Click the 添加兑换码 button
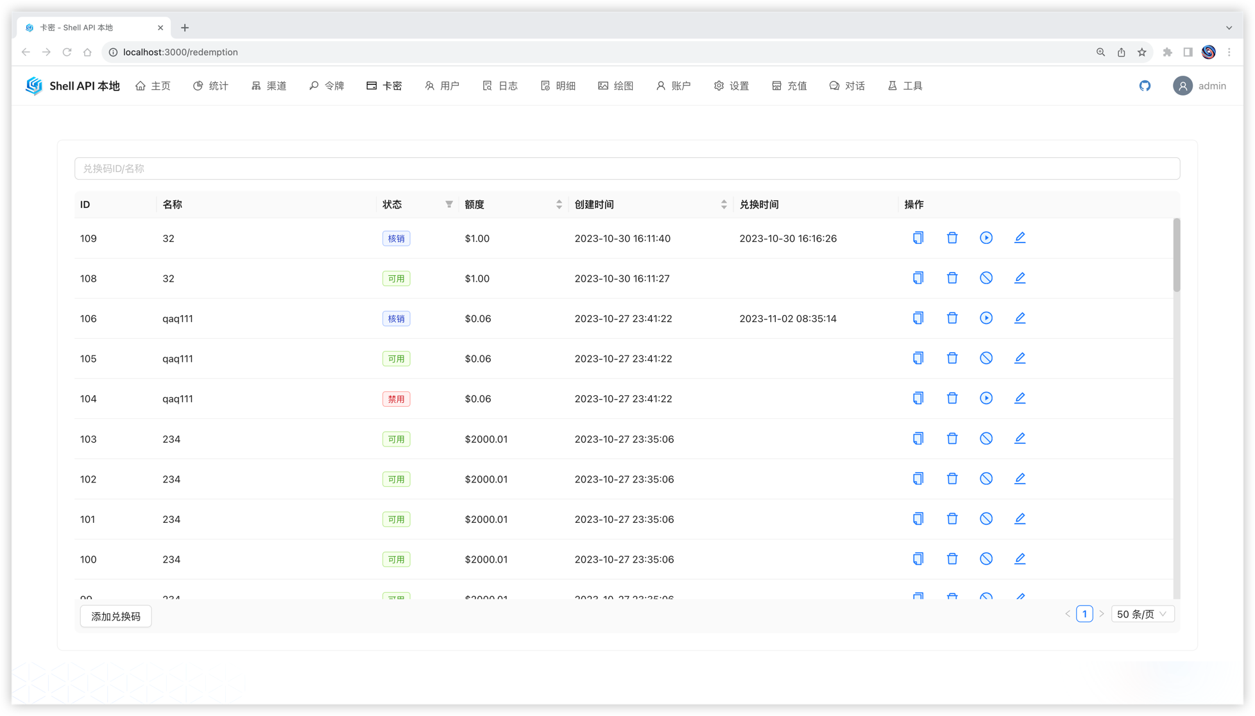The width and height of the screenshot is (1255, 716). pos(115,617)
